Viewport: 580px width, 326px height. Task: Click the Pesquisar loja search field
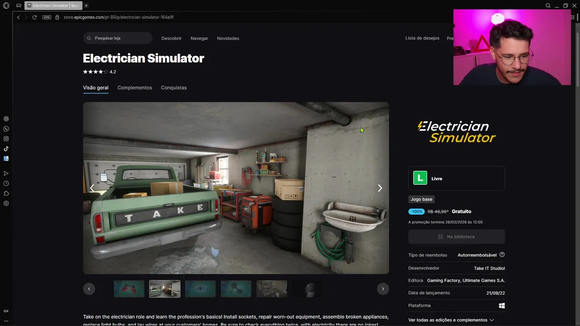point(118,38)
